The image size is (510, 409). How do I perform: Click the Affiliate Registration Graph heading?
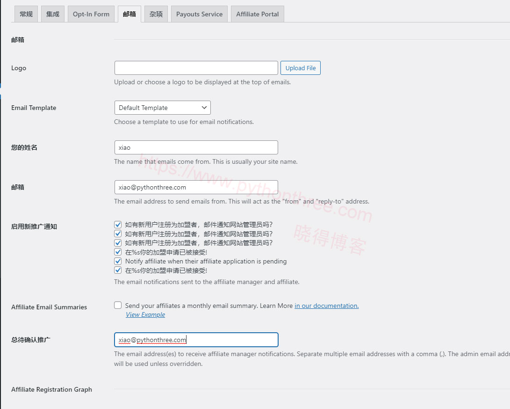(x=52, y=389)
